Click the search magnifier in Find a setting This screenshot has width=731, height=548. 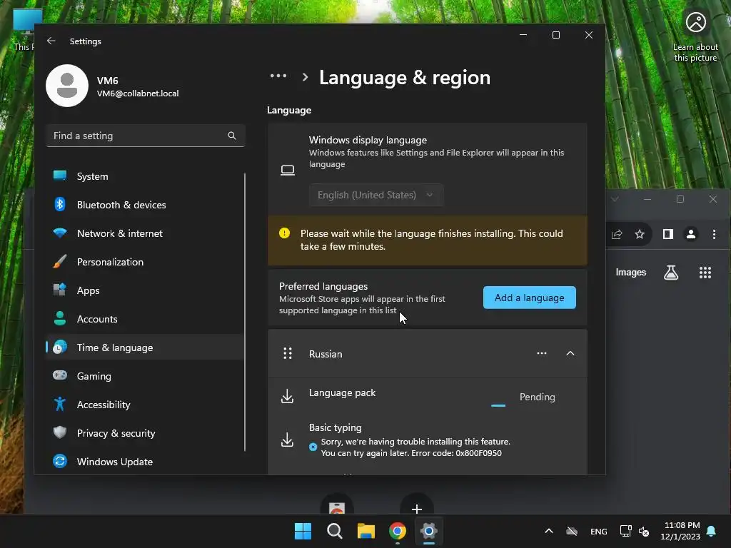[232, 136]
